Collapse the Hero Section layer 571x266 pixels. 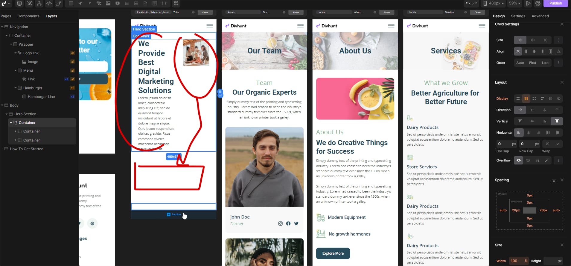7,114
